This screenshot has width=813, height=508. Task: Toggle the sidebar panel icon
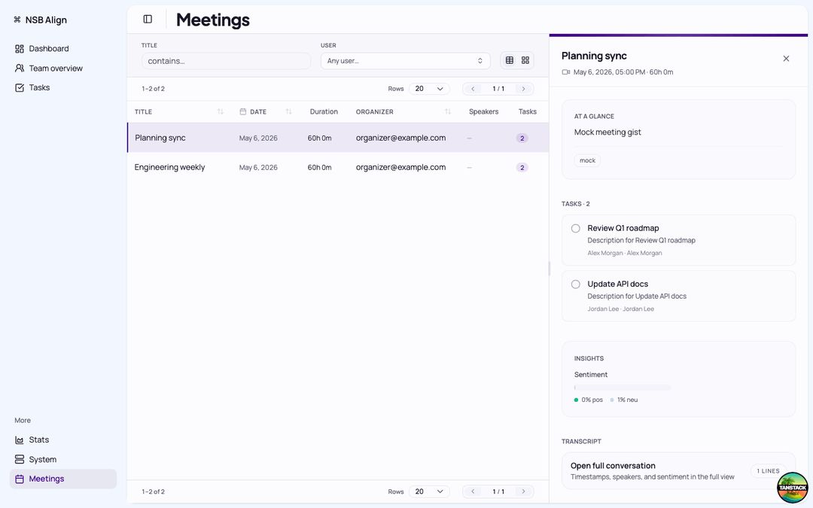point(148,19)
